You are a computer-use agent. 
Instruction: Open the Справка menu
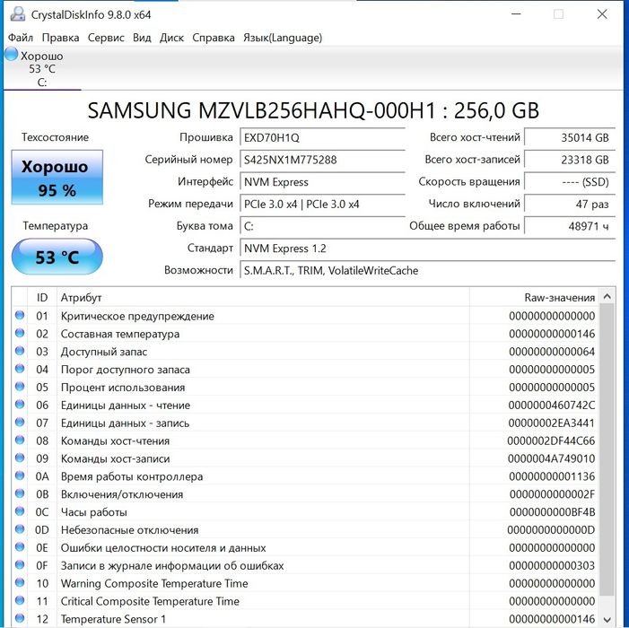tap(214, 38)
